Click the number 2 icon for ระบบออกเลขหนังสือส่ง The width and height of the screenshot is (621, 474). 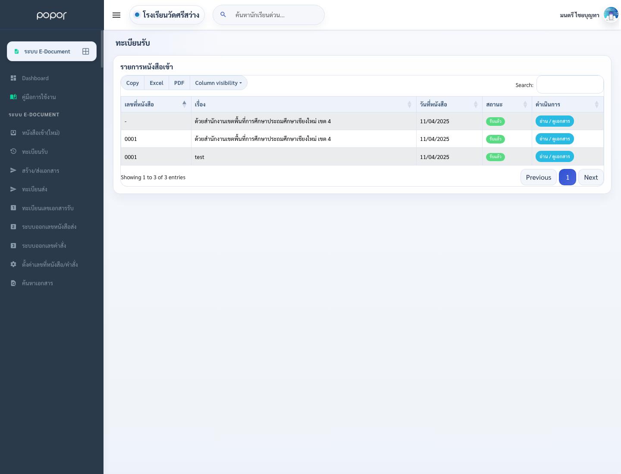click(x=13, y=227)
